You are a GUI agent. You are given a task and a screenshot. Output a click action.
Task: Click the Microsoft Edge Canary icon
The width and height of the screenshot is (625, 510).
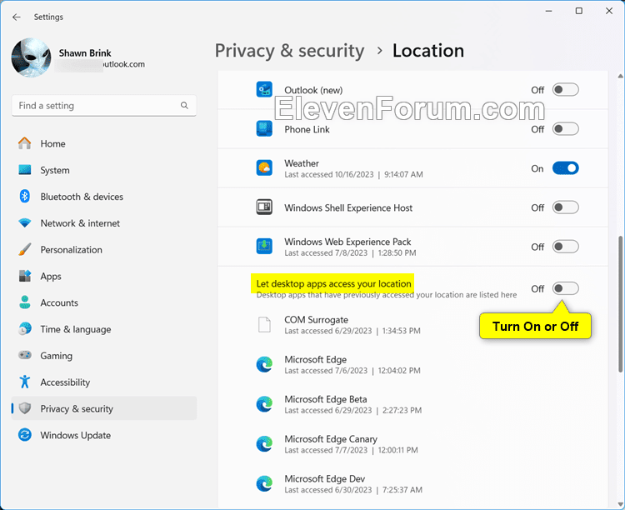click(264, 444)
